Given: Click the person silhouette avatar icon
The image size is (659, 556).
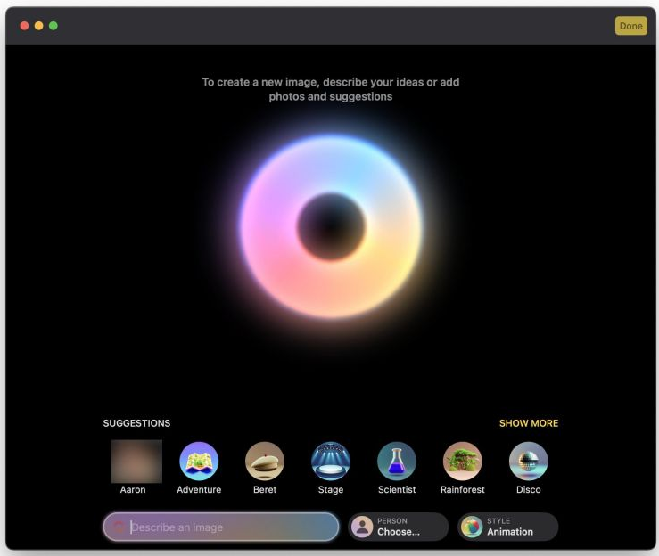Looking at the screenshot, I should [x=362, y=527].
